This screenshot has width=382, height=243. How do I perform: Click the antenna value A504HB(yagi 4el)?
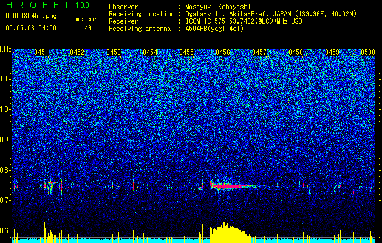click(214, 29)
